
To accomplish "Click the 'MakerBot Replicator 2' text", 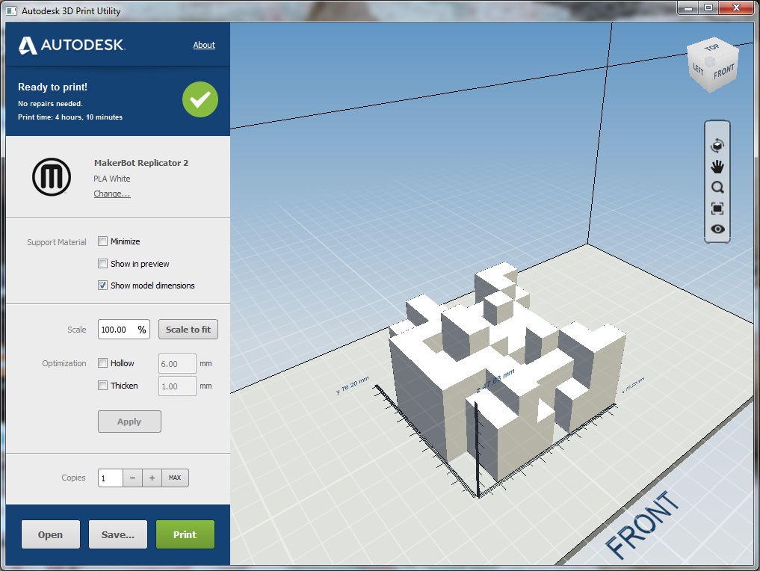I will pyautogui.click(x=141, y=163).
